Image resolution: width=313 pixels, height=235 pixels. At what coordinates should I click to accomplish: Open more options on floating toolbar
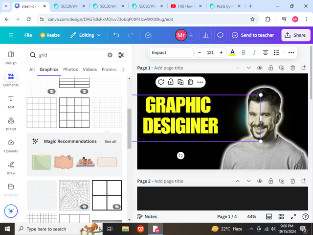pyautogui.click(x=200, y=82)
